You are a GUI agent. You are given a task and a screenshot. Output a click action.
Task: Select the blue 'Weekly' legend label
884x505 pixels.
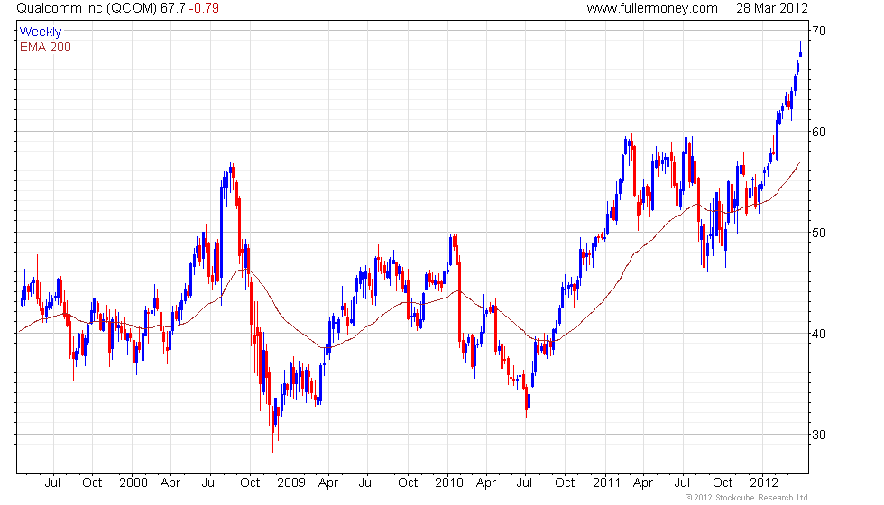coord(40,32)
